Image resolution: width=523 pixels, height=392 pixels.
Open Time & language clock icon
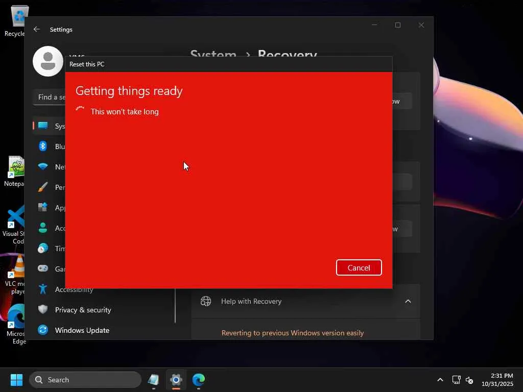pyautogui.click(x=43, y=249)
